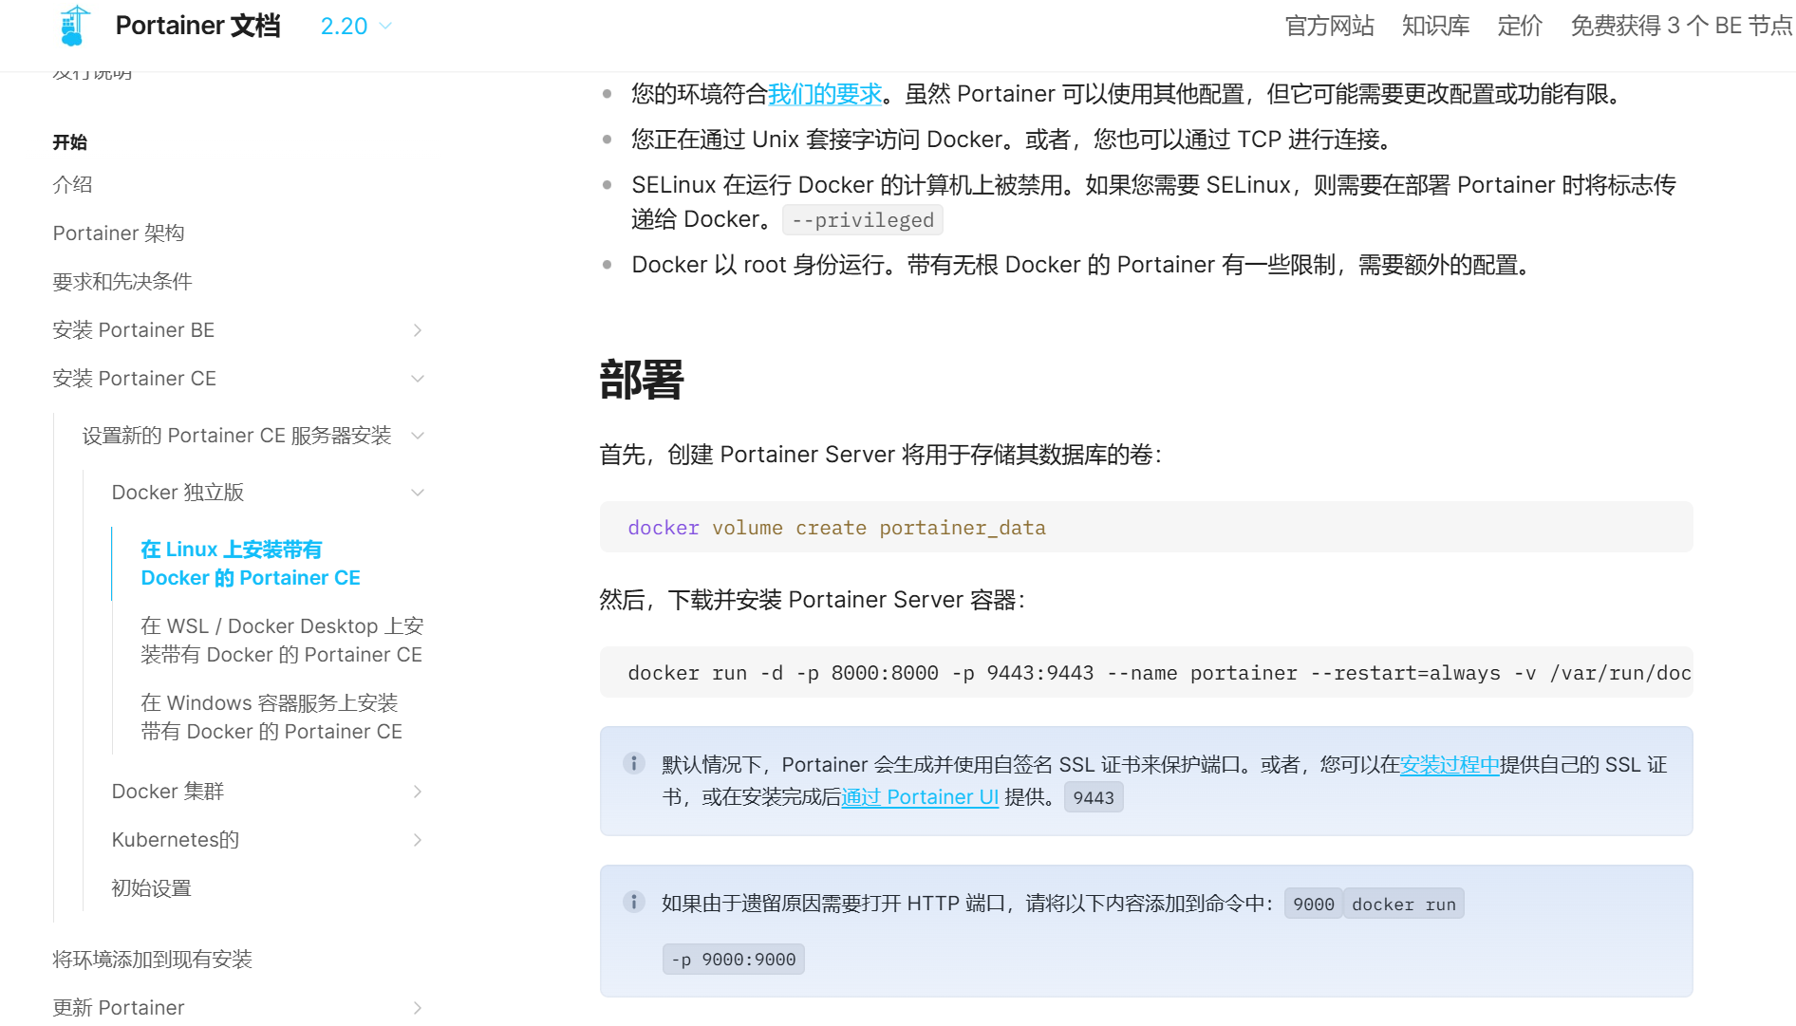This screenshot has height=1026, width=1796.
Task: Open 定价 in the top navigation
Action: [1519, 26]
